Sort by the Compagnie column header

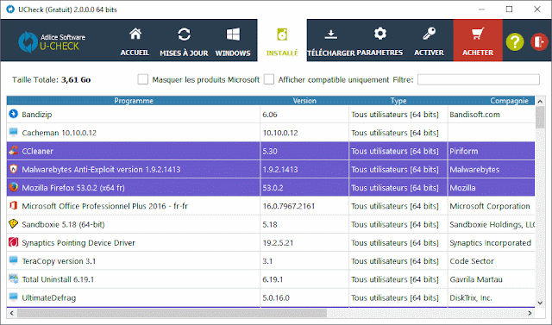[492, 101]
